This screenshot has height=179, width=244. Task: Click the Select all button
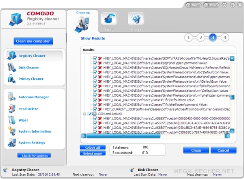coord(93,148)
